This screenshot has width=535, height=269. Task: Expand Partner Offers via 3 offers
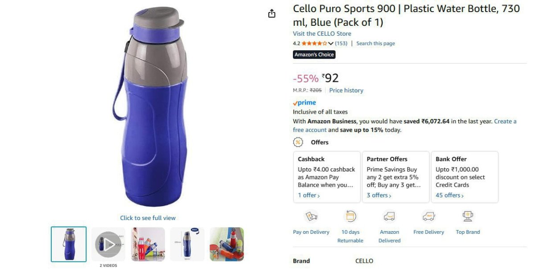coord(377,195)
